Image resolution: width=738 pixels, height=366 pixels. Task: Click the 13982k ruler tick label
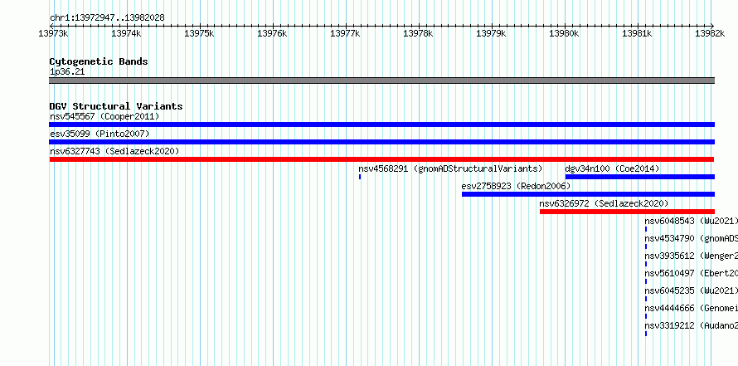[710, 33]
